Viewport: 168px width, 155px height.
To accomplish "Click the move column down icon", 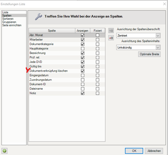I will pos(111,38).
